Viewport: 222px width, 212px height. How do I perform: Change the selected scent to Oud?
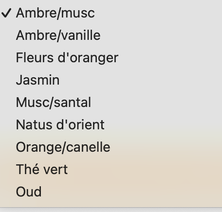pos(111,192)
